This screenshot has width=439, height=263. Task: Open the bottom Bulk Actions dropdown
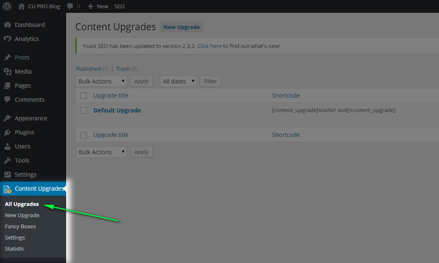coord(101,152)
